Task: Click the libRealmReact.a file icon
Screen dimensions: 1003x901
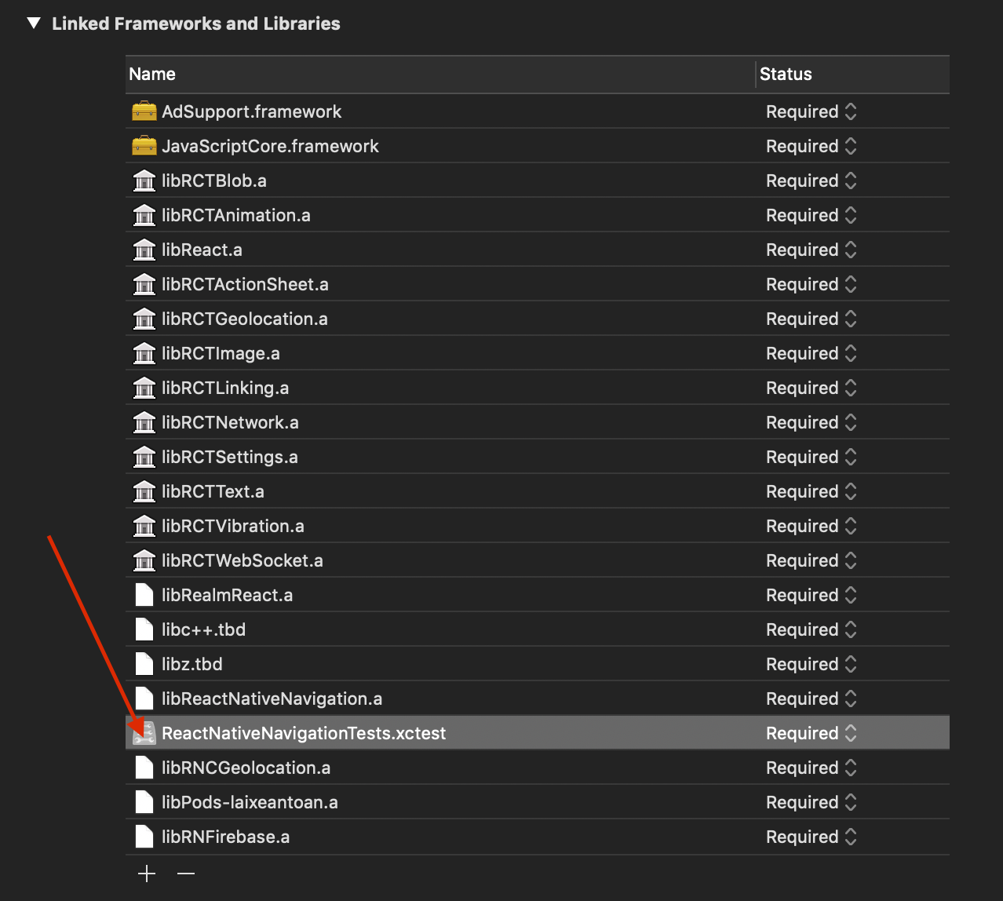Action: pos(144,595)
